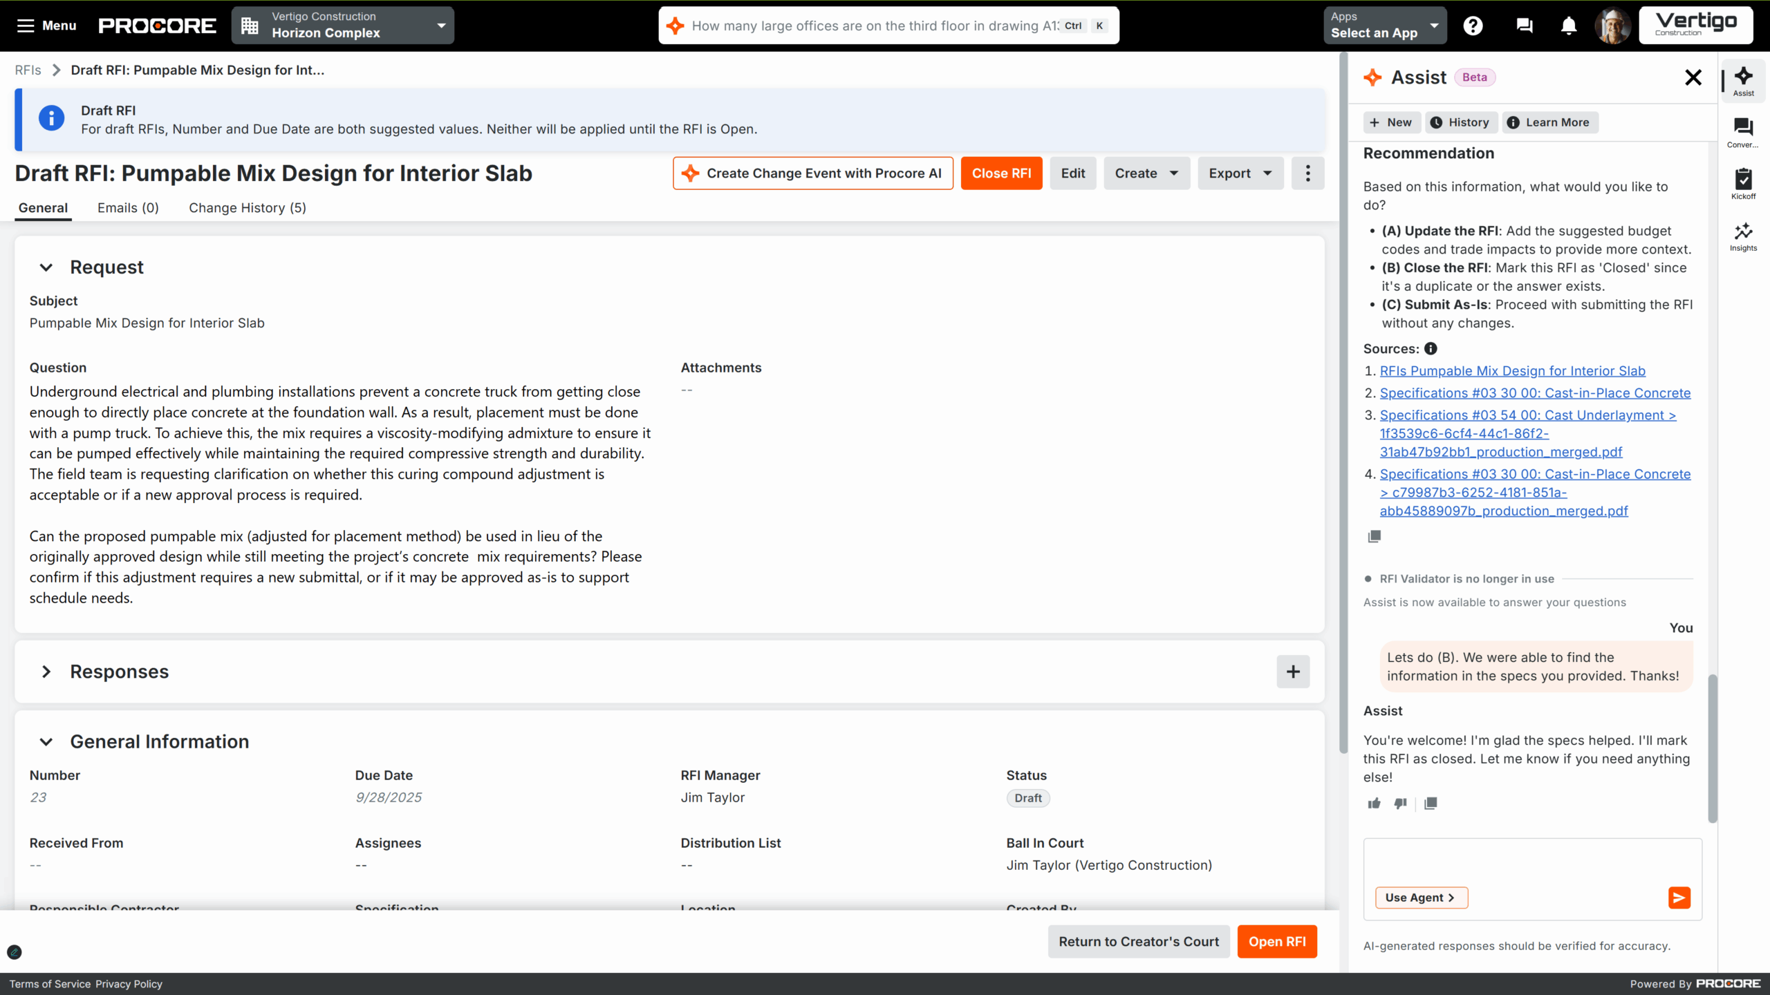Click the thumbs down feedback icon
Screen dimensions: 1770x995
[1400, 803]
